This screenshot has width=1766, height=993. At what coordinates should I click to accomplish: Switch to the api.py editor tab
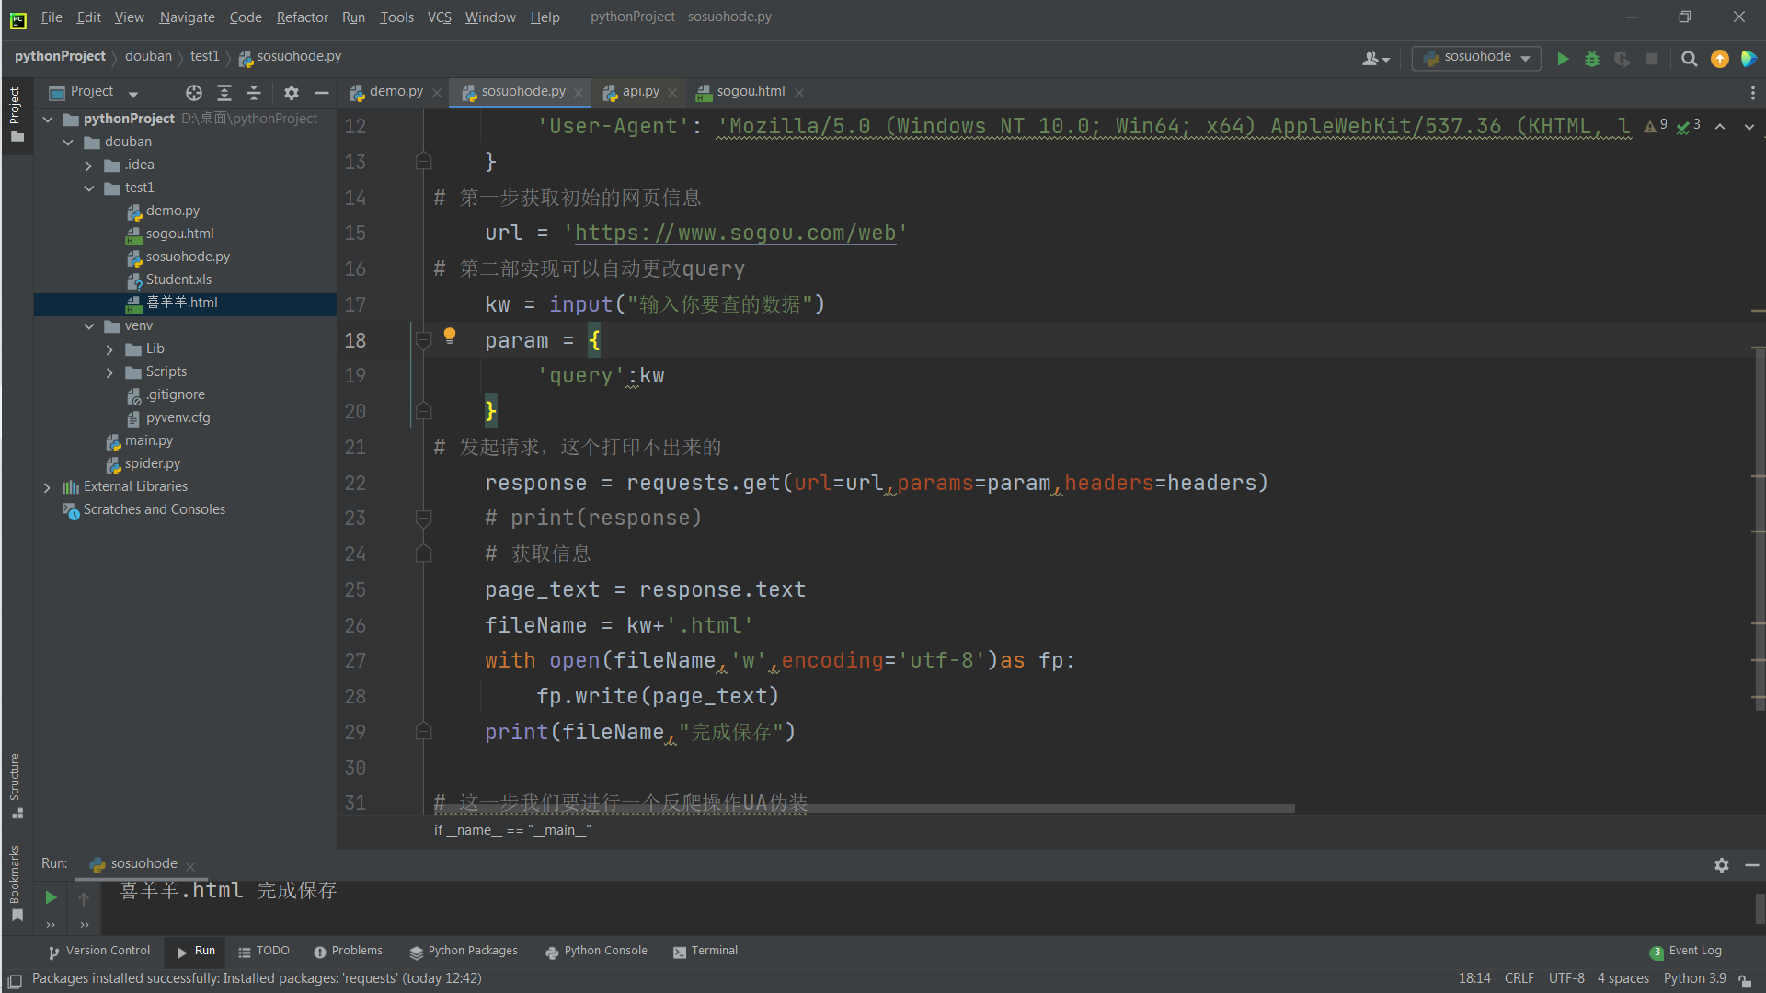click(x=639, y=92)
